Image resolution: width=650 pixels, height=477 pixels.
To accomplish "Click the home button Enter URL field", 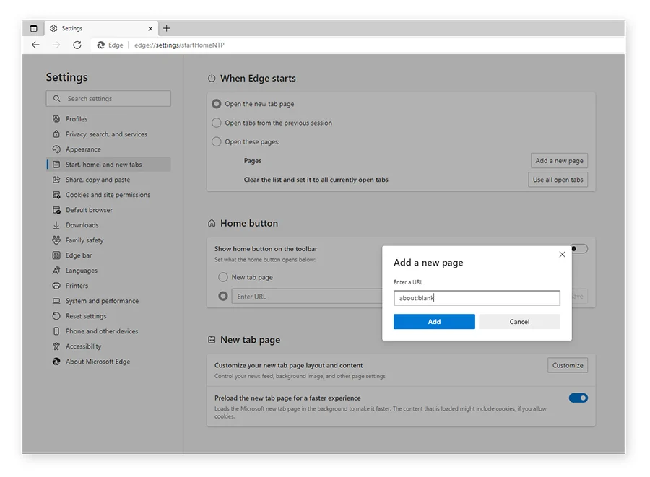I will 307,297.
